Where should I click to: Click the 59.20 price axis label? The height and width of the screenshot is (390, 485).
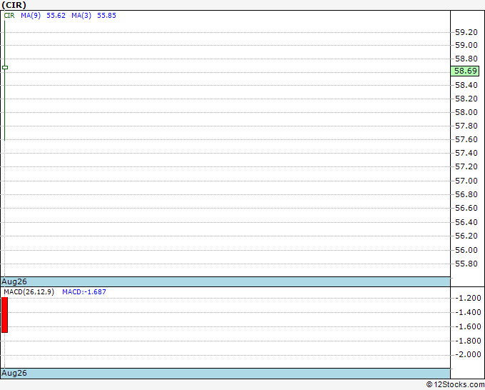pos(466,32)
